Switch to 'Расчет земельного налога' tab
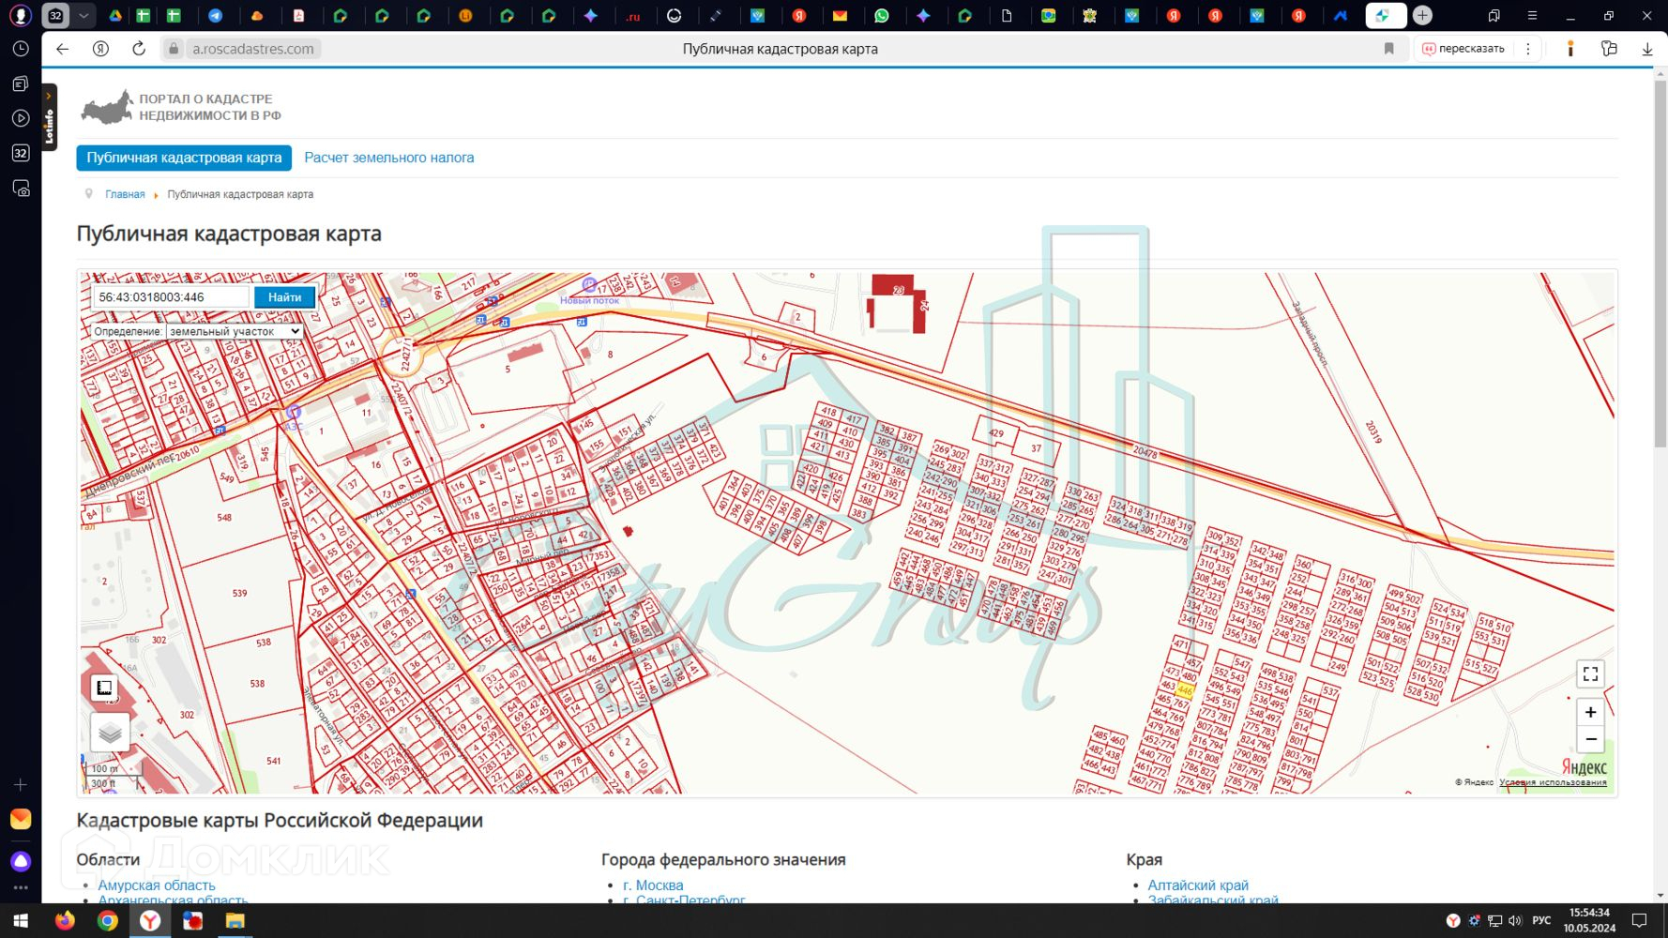Screen dimensions: 1668x938 [x=388, y=158]
